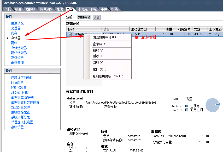Open 健康状况 in hardware list

point(17,23)
